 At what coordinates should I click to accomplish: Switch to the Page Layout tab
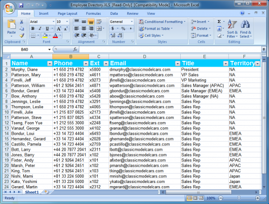[67, 13]
